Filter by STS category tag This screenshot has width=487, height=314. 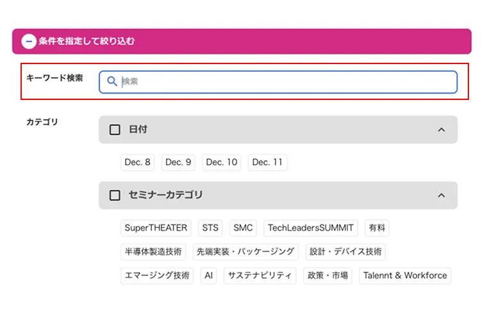tap(210, 228)
